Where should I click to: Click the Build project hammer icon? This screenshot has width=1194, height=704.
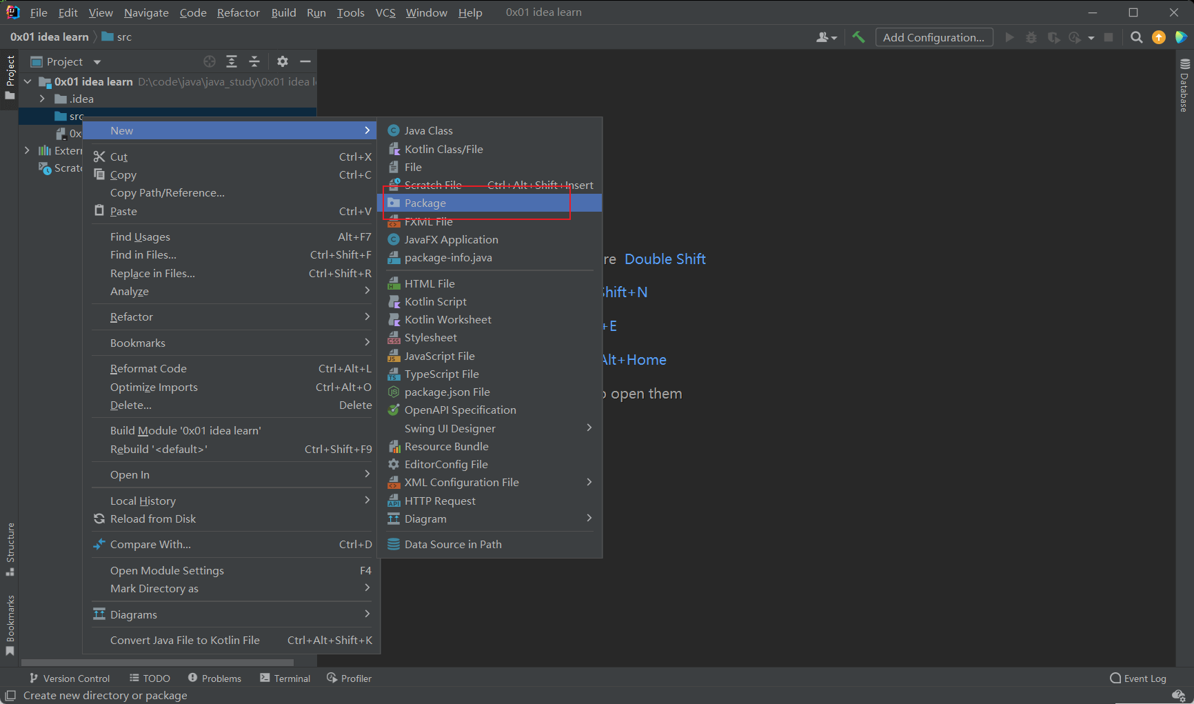coord(858,37)
